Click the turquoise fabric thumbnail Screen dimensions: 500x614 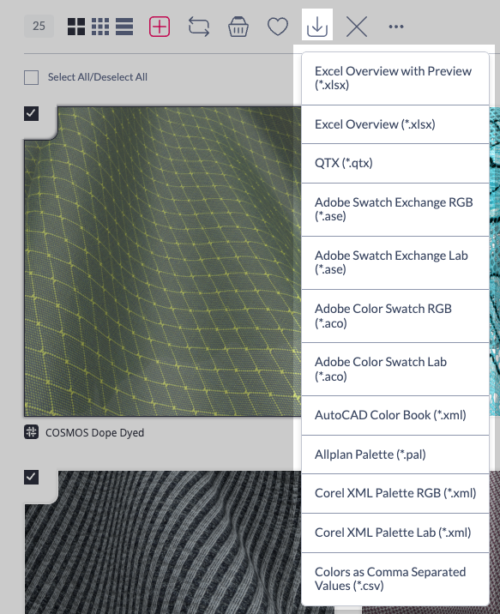coord(495,262)
